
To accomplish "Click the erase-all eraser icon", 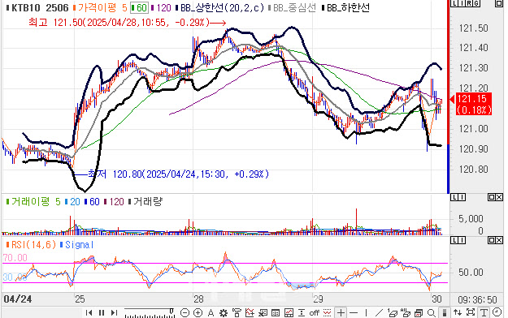I will point(406,313).
